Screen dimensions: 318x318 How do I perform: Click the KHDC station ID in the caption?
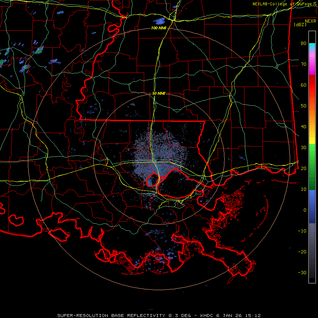coord(207,316)
